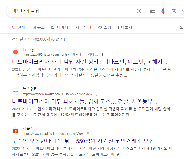Open the 비트바이코리아 먹튀 피해자들, 업체 고소 article

85,101
